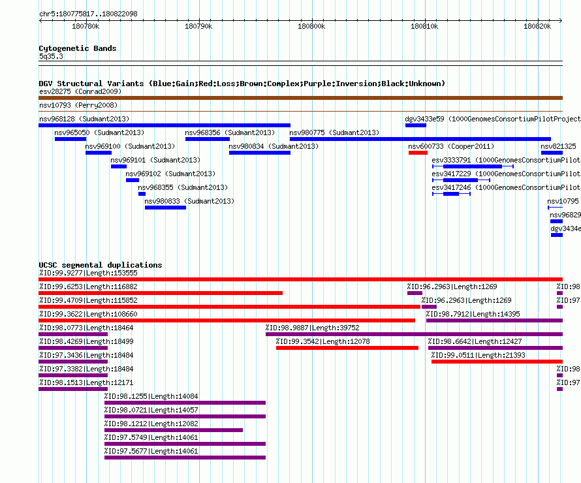
Task: Open the %ID:98.0721|Length:14057 duplication
Action: tap(151, 410)
